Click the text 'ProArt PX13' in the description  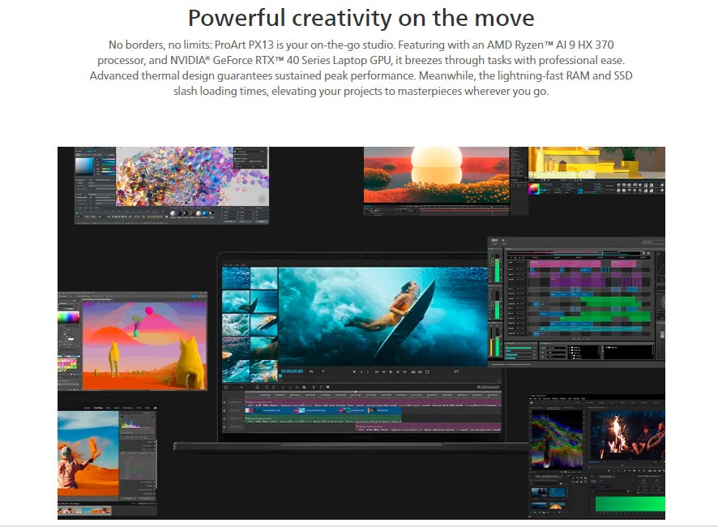(244, 45)
